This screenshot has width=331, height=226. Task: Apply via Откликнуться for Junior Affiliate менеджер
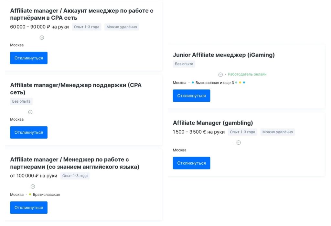click(x=191, y=96)
